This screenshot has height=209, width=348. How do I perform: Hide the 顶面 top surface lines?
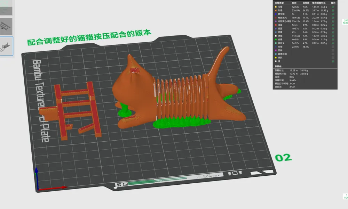tap(333, 25)
